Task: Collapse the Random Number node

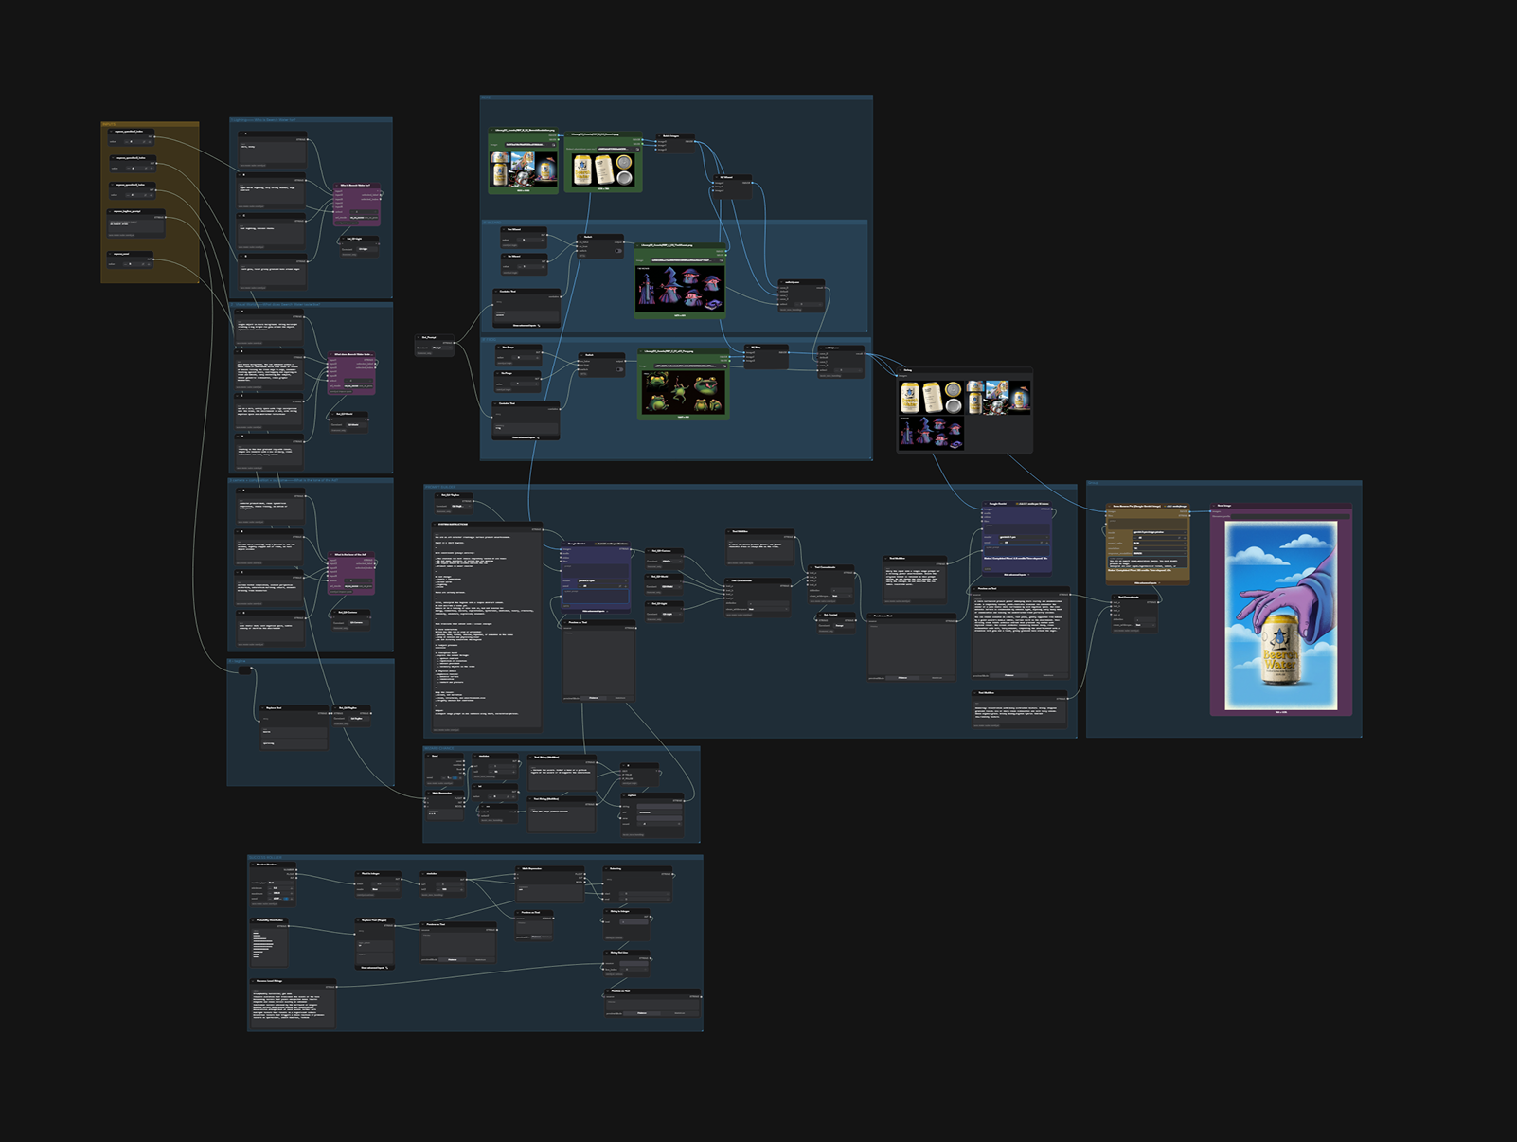Action: pyautogui.click(x=253, y=865)
